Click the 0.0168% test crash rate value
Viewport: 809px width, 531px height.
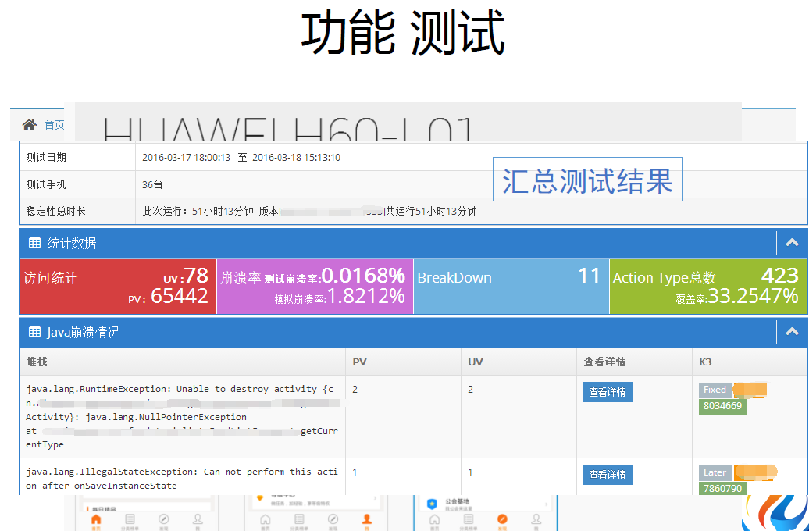pos(364,276)
